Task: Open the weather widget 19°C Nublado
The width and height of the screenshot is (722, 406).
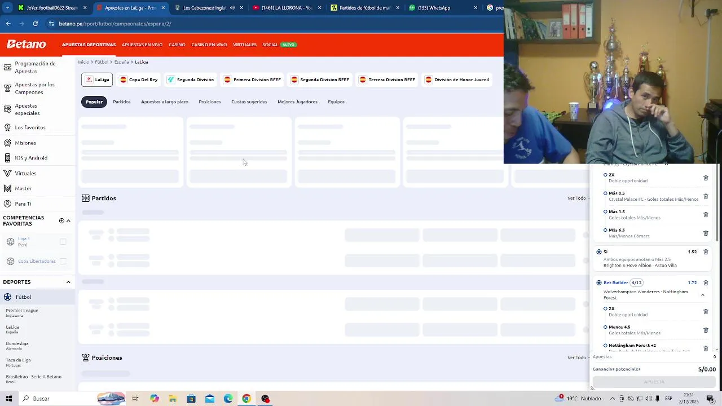Action: click(x=578, y=399)
